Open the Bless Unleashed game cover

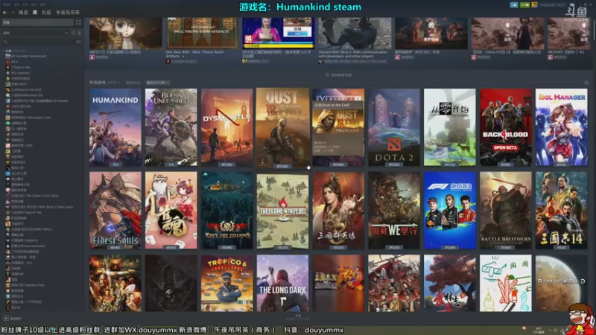click(x=171, y=127)
